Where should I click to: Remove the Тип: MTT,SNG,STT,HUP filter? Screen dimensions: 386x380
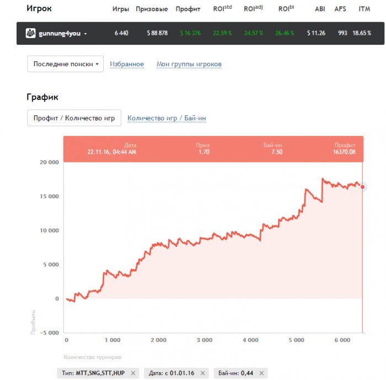coord(132,373)
